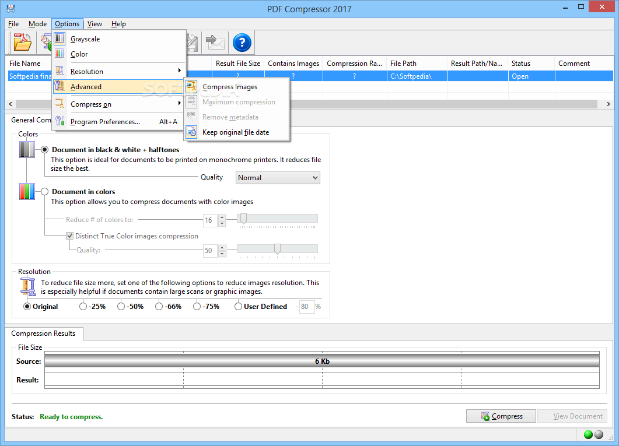619x446 pixels.
Task: Click the email/send toolbar icon
Action: [215, 42]
